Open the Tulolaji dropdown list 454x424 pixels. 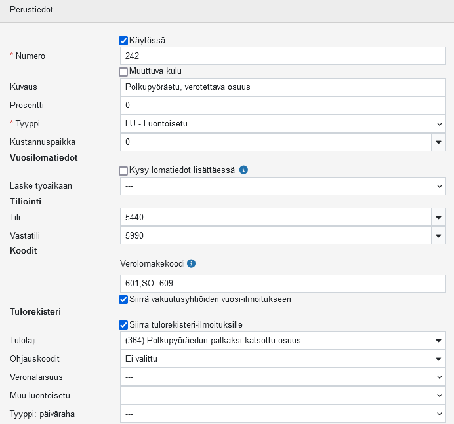click(x=283, y=340)
